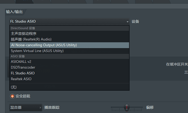This screenshot has width=188, height=113.
Task: Click the 设备 device label
Action: coord(135,21)
